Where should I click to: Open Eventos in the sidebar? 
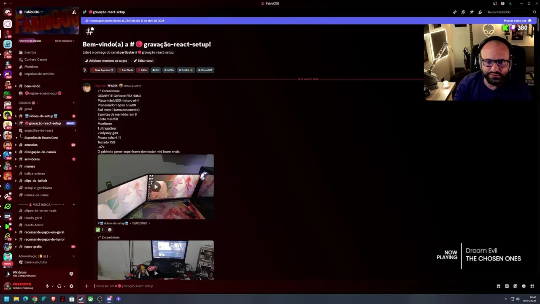tap(30, 52)
